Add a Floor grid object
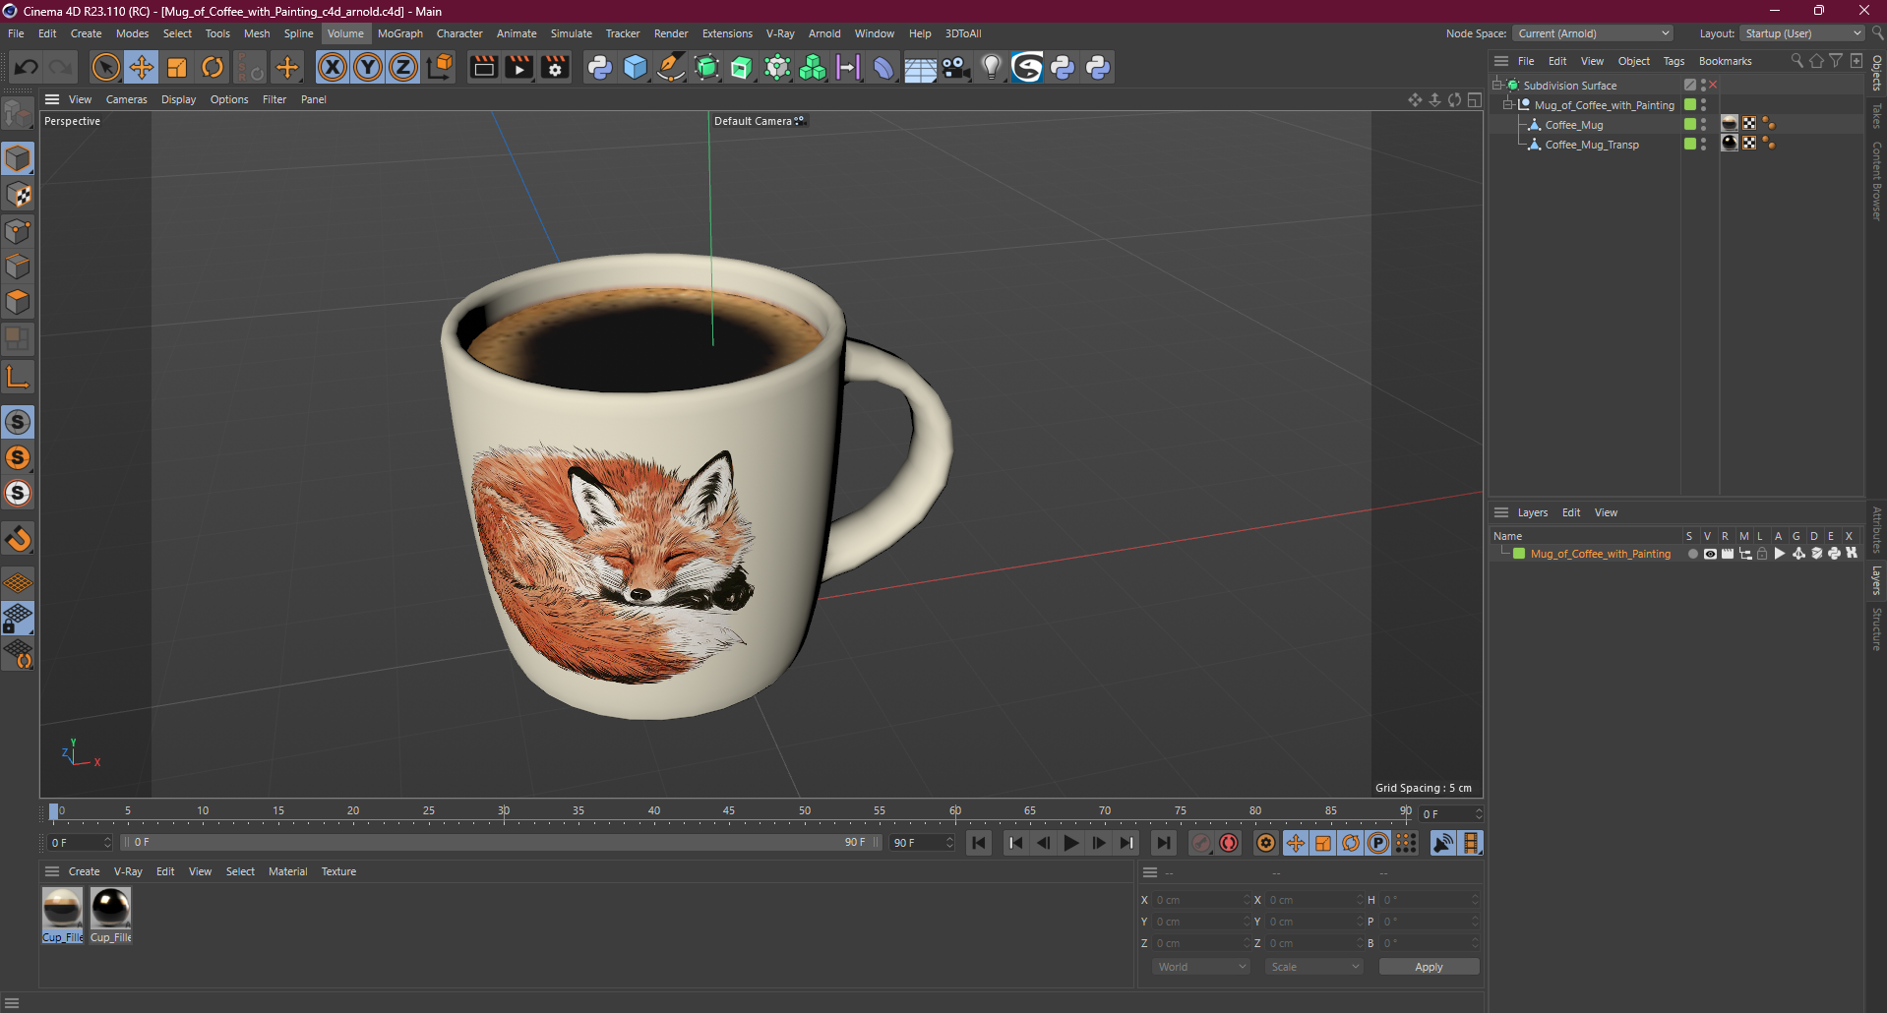 tap(920, 67)
